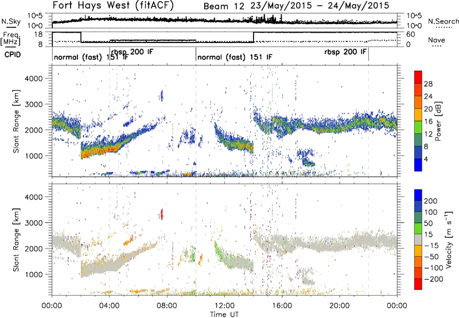The width and height of the screenshot is (459, 318).
Task: Click the '60' tick of the Nave scale
Action: coord(410,34)
